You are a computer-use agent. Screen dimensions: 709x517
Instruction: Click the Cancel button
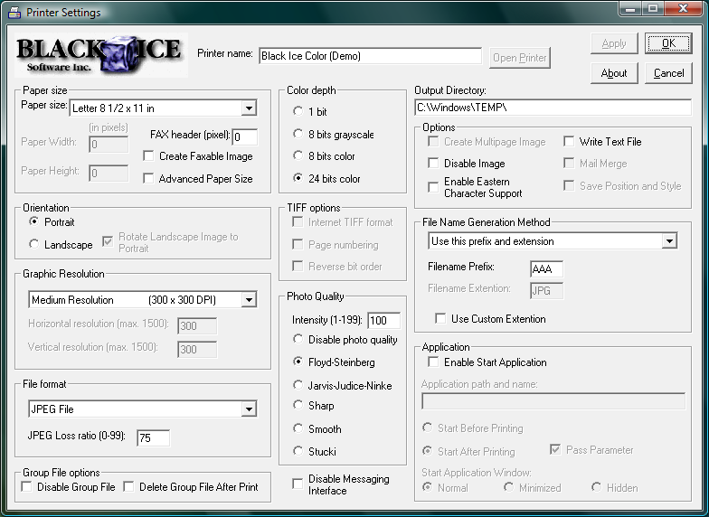coord(668,73)
